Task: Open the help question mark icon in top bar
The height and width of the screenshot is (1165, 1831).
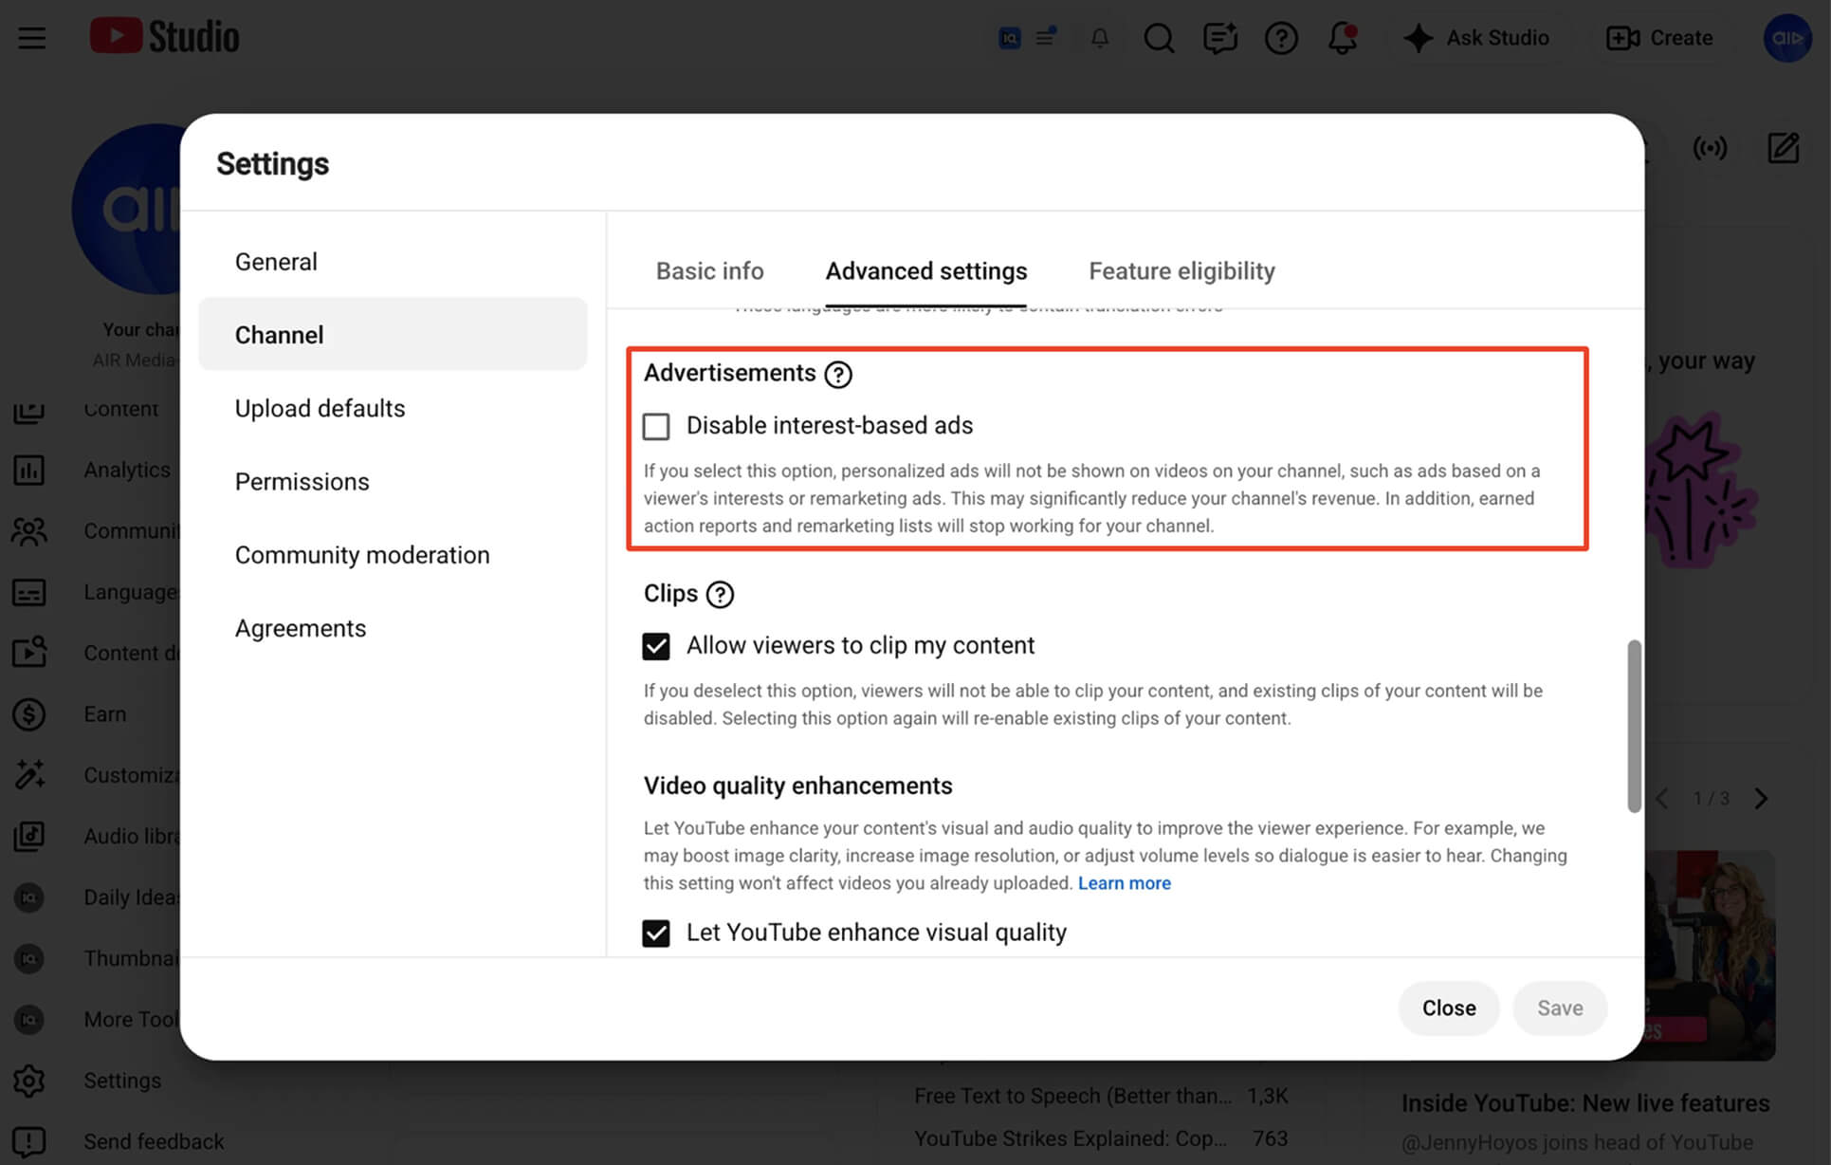Action: (1281, 38)
